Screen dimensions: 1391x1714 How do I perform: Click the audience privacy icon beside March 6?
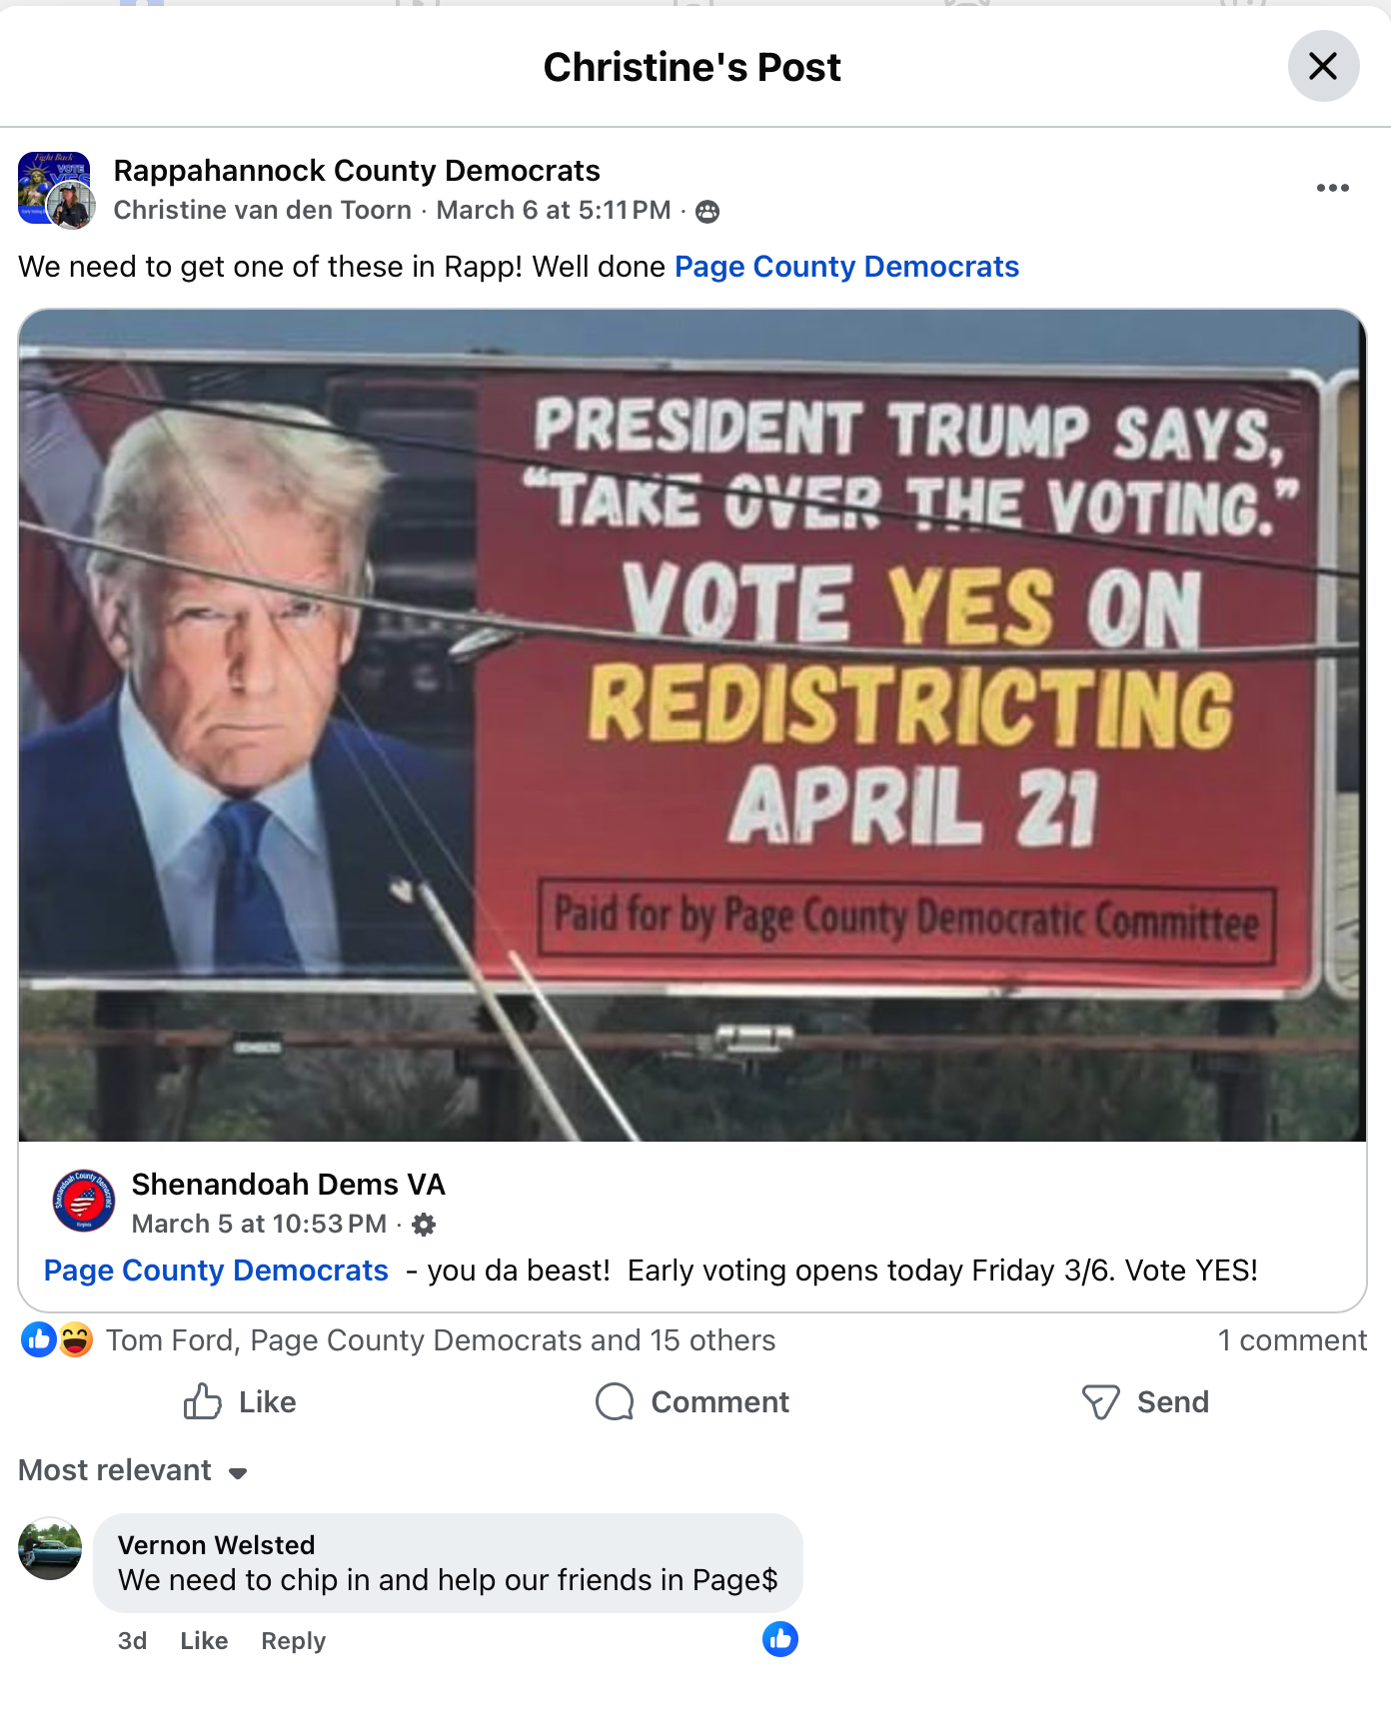point(707,212)
